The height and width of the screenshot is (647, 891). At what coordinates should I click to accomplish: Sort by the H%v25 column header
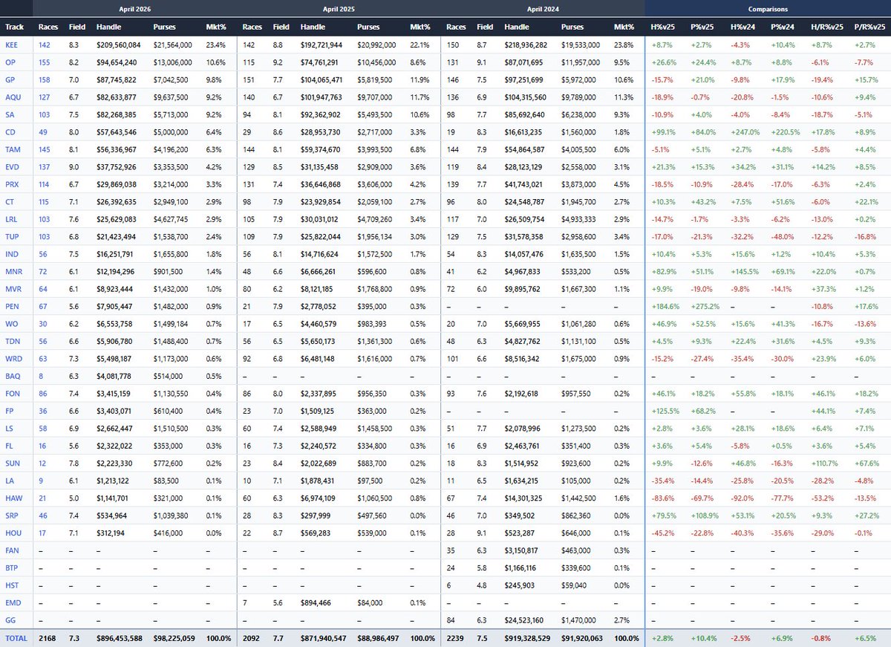(x=664, y=27)
